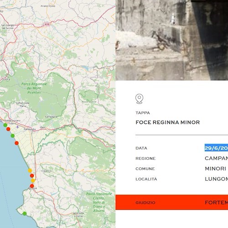Click the red GIUDIZIO result bar
228x228 pixels.
pyautogui.click(x=172, y=202)
